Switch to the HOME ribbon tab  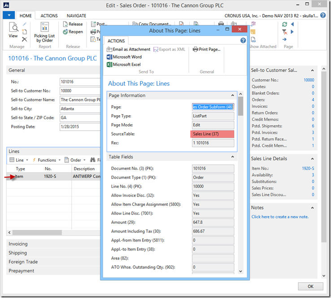click(26, 16)
